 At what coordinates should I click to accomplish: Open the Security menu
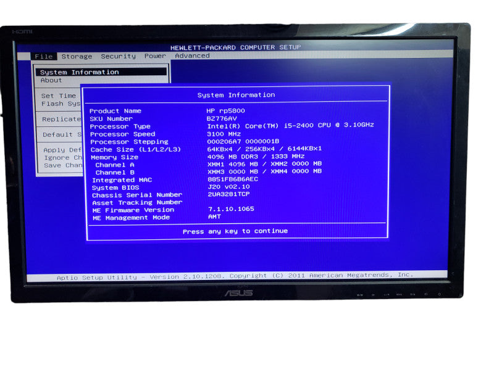[x=119, y=56]
